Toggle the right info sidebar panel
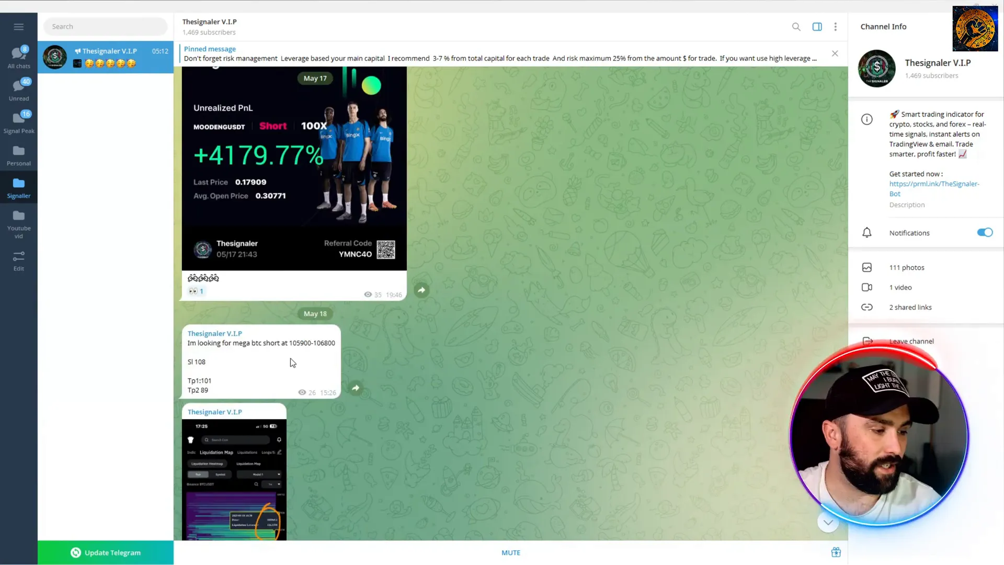The width and height of the screenshot is (1004, 565). click(817, 27)
